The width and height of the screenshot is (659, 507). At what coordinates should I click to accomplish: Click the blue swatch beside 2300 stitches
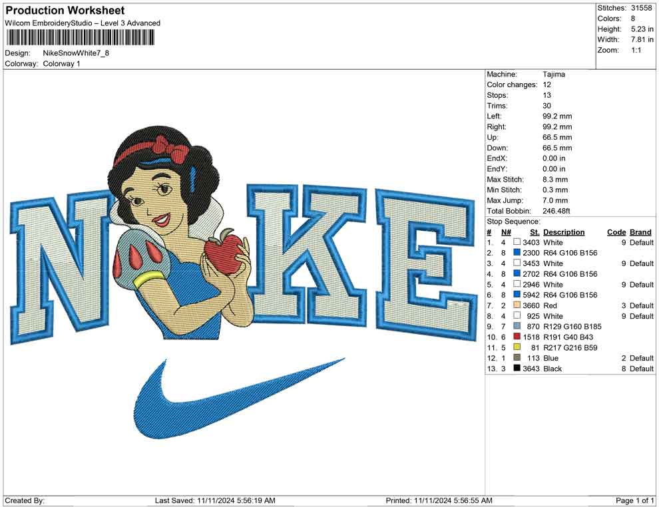517,252
